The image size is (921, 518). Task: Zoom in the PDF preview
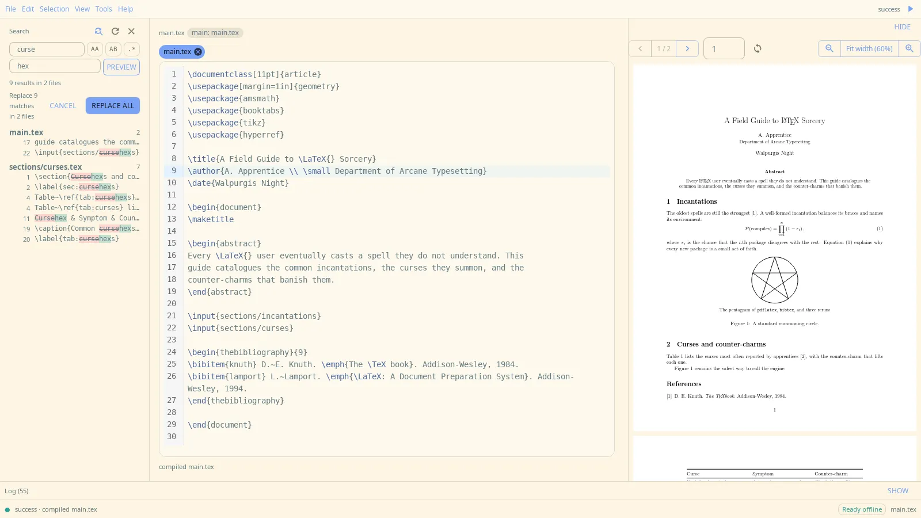click(x=909, y=49)
